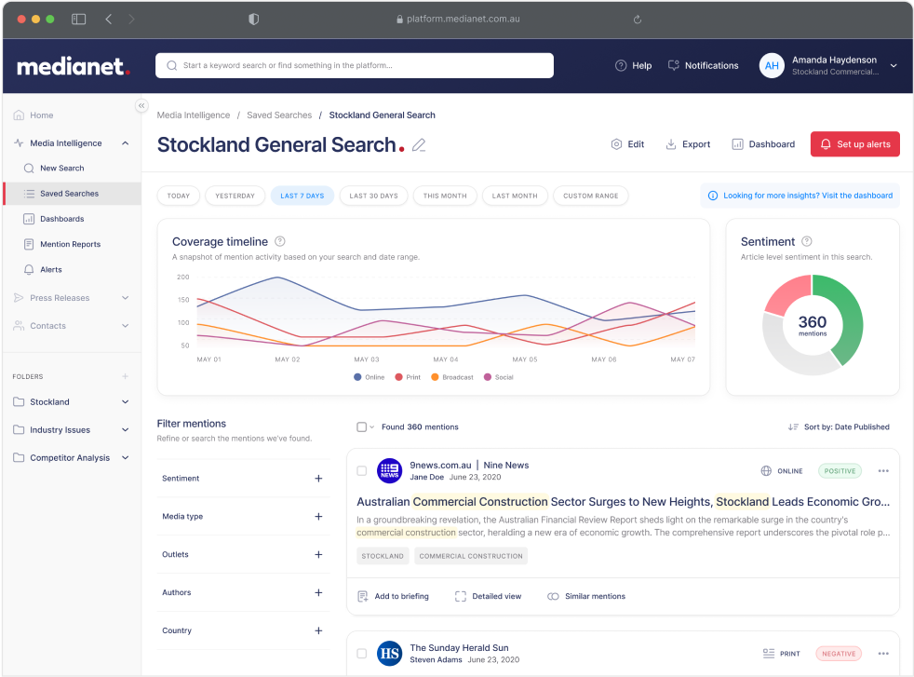Open Mention Reports in the sidebar
Viewport: 914px width, 677px height.
[70, 244]
